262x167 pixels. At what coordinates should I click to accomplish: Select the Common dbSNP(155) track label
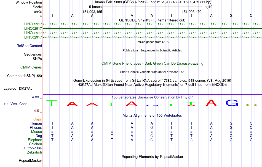click(25, 76)
